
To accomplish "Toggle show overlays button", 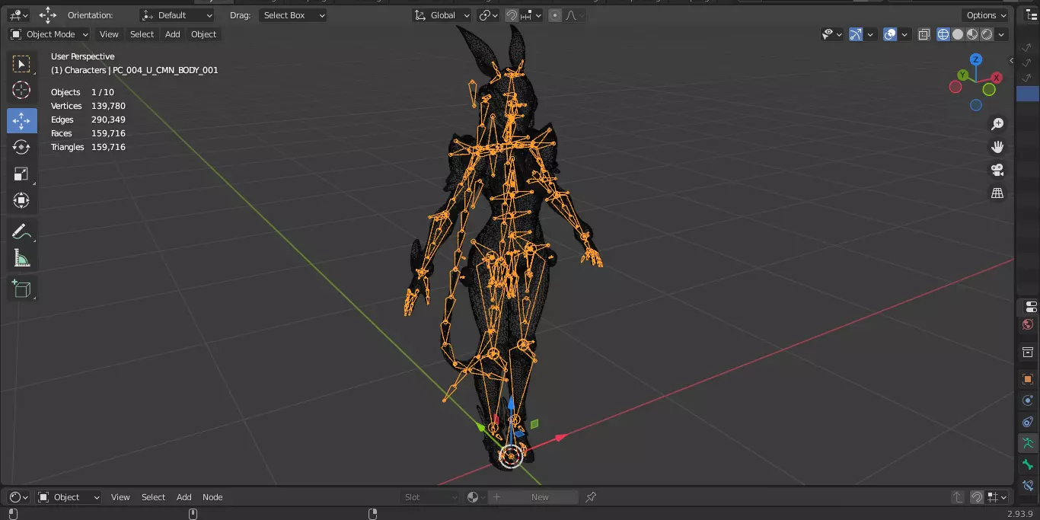I will pyautogui.click(x=890, y=34).
